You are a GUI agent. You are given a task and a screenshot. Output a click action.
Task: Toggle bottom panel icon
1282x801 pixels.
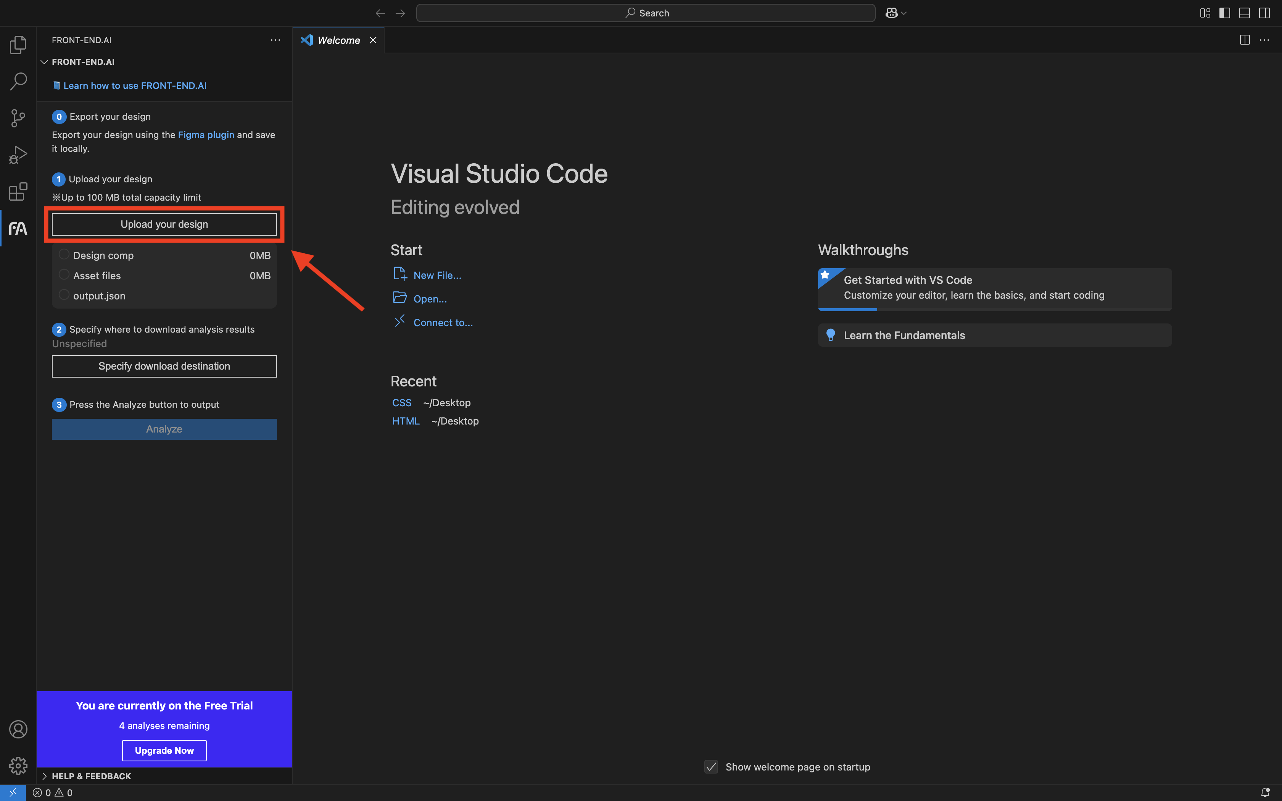[x=1244, y=13]
